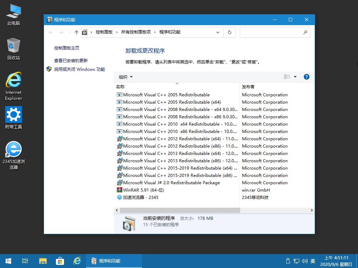The image size is (358, 268).
Task: Sort the list by 发布者 column header
Action: coord(277,87)
